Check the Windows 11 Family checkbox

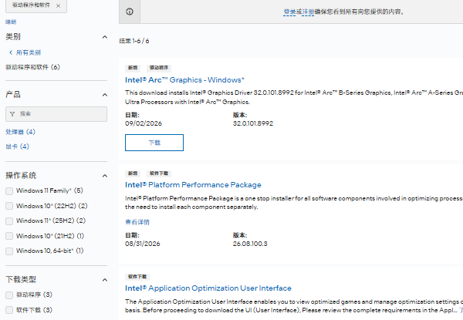[x=9, y=191]
